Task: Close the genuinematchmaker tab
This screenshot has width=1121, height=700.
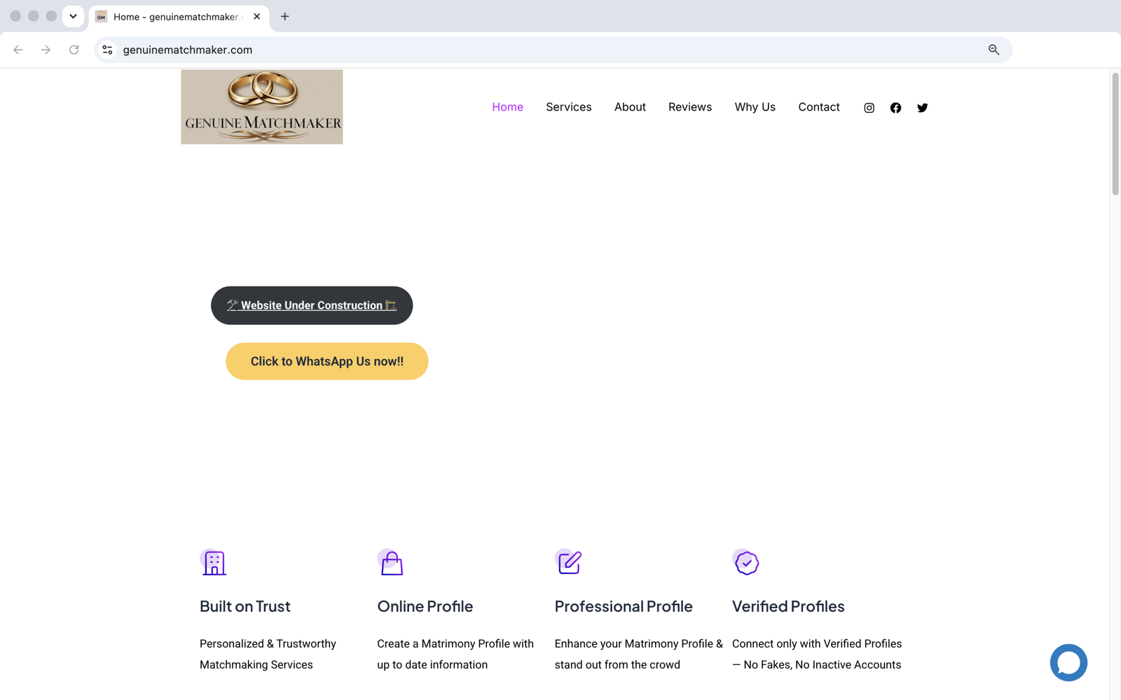Action: click(257, 16)
